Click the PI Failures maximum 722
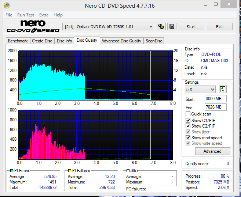Viewport: 241px width, 197px height. (x=112, y=182)
